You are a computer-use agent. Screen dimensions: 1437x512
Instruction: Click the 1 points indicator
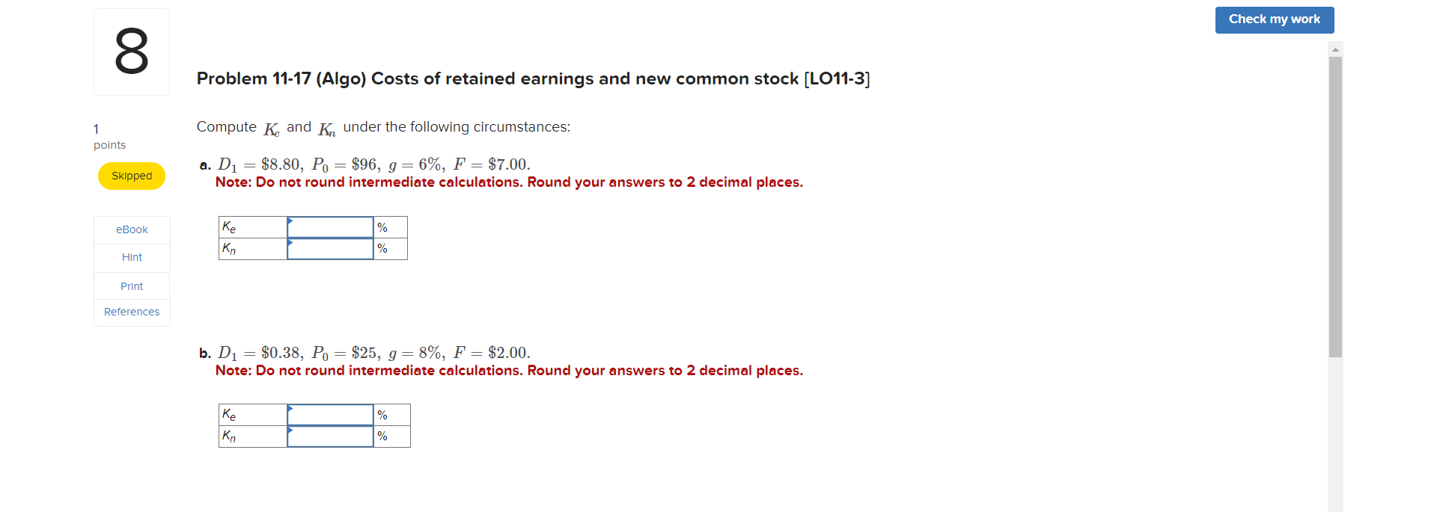109,136
